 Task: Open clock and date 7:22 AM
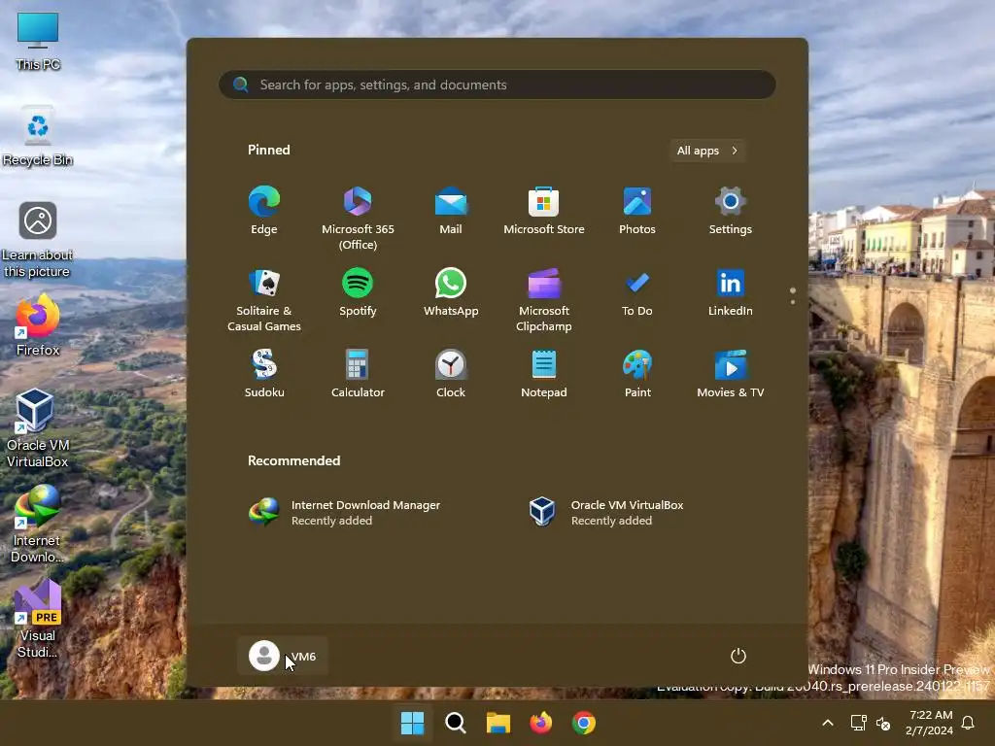point(931,723)
